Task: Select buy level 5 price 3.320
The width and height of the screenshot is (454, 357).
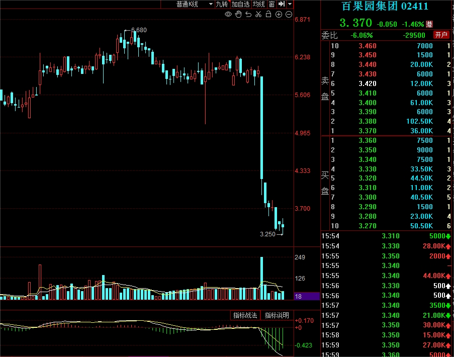Action: coord(368,178)
